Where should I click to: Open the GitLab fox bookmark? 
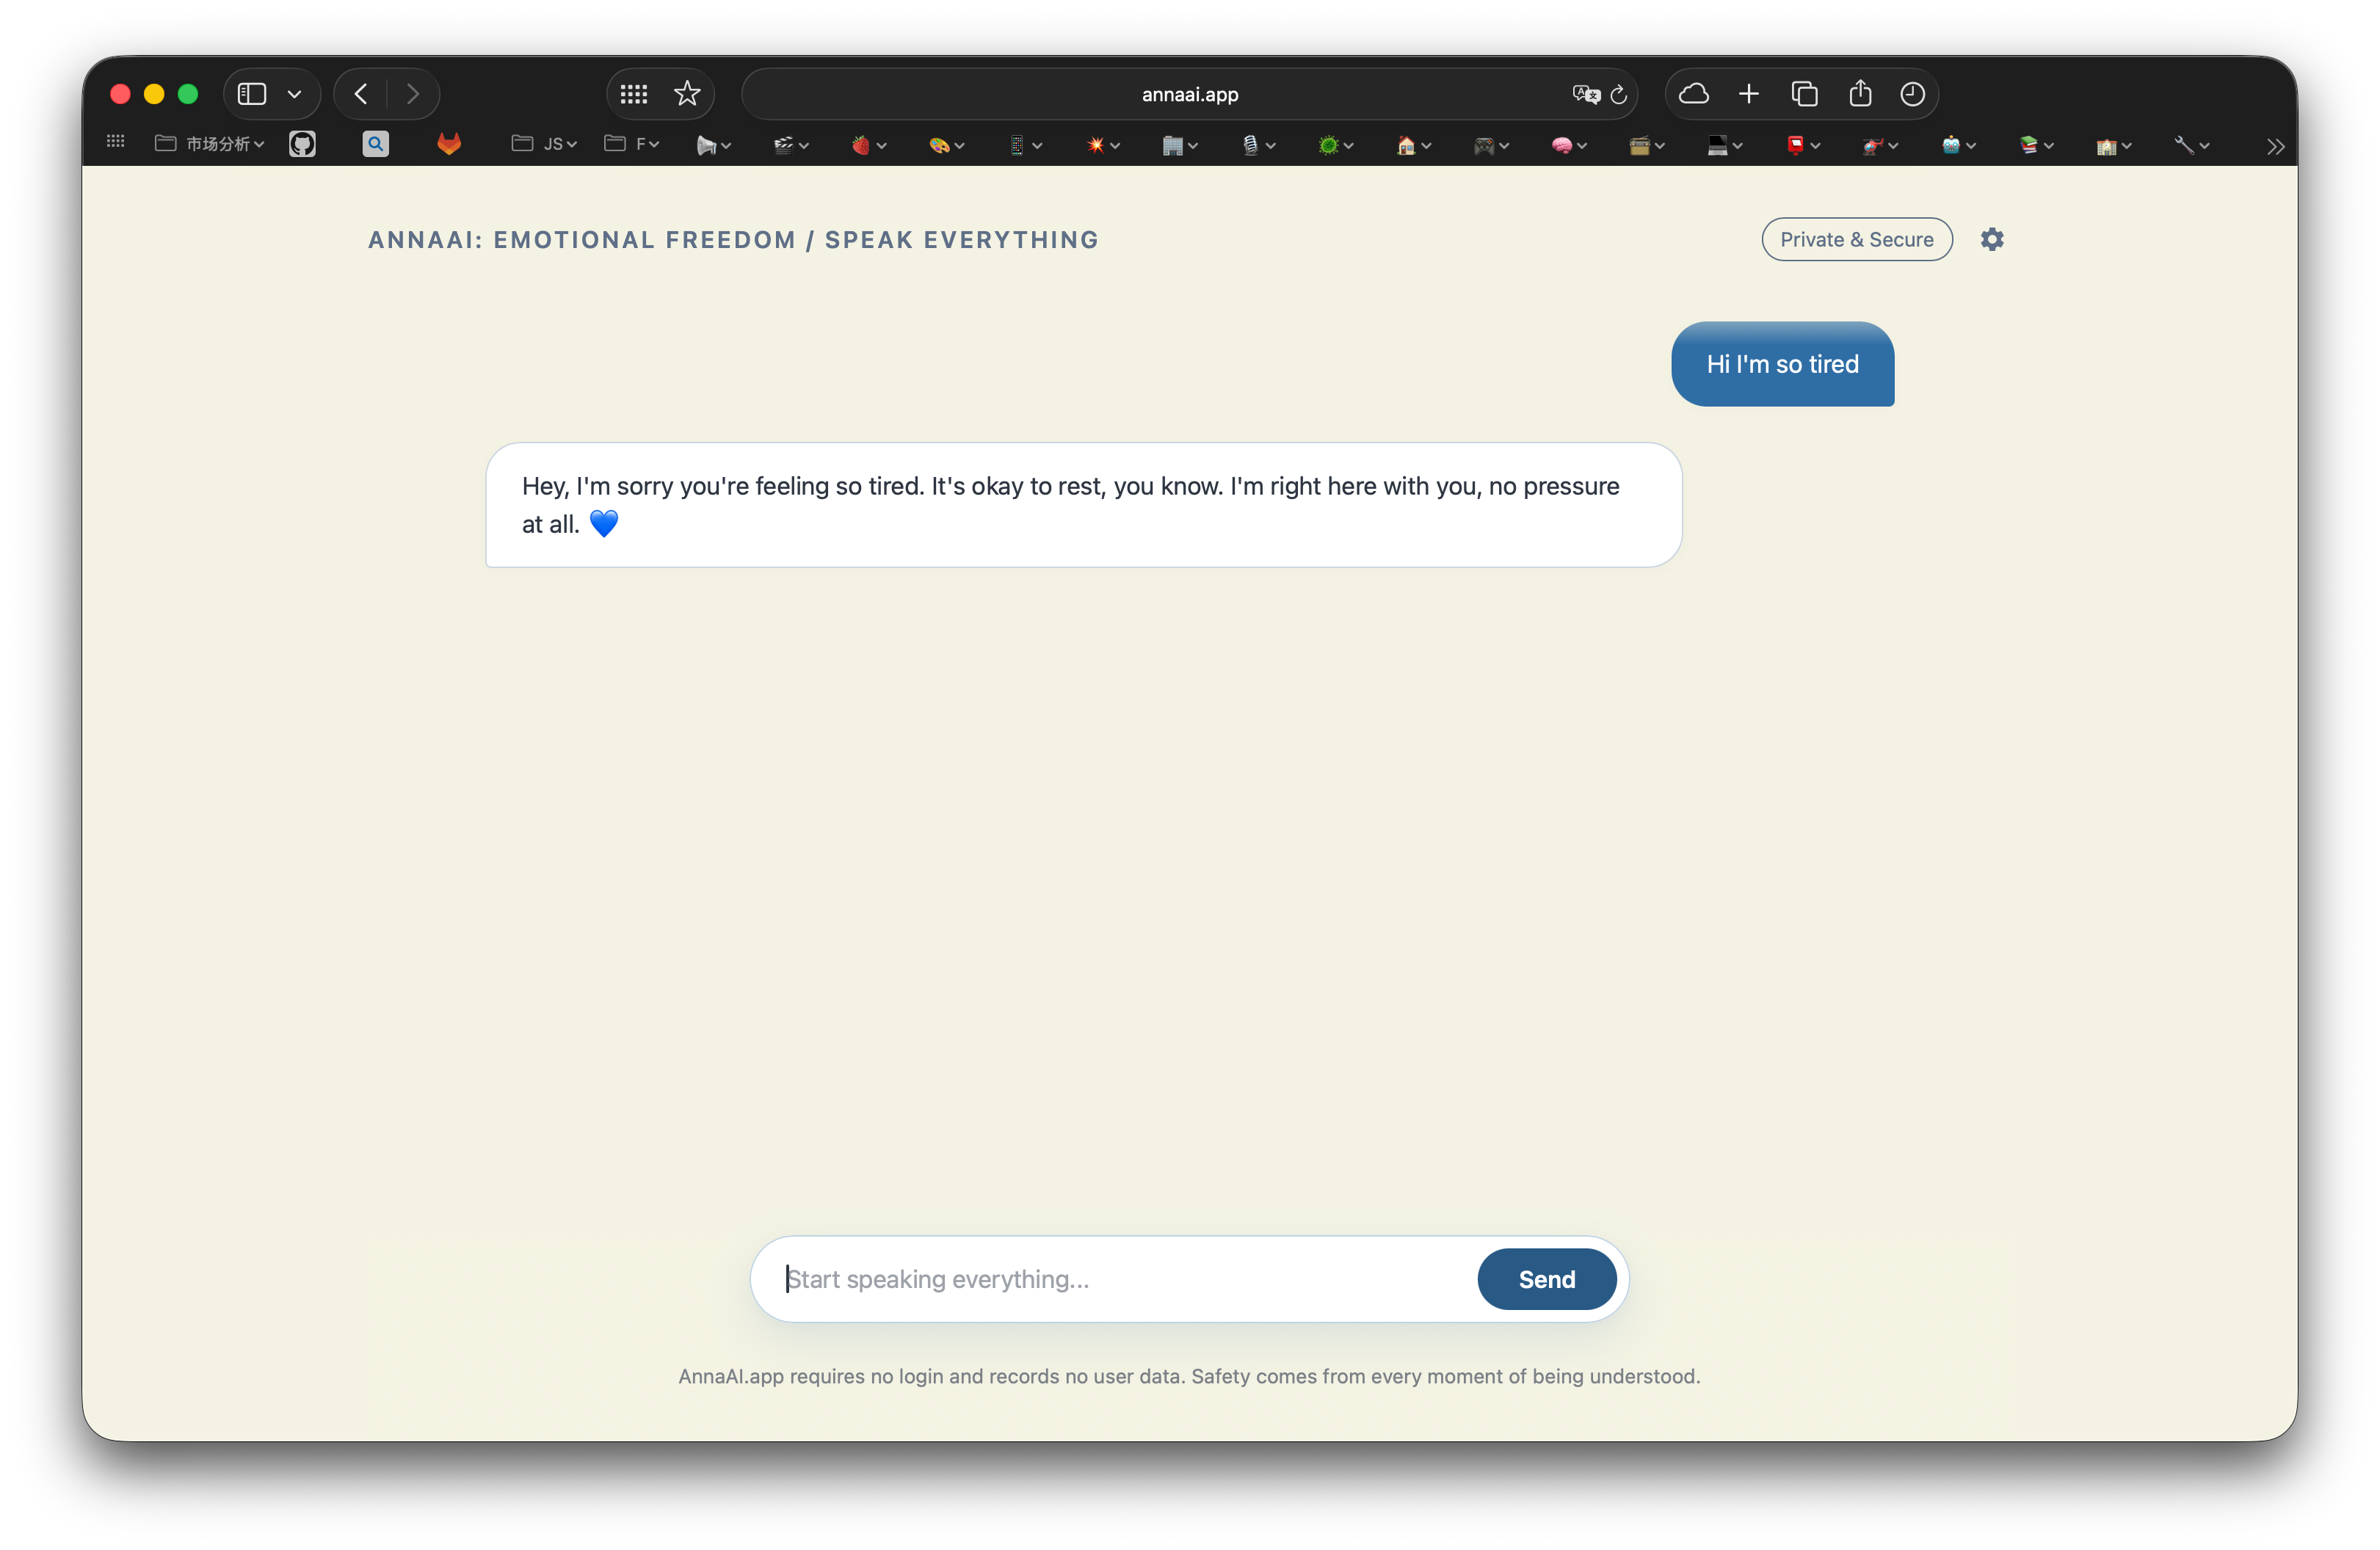[x=449, y=144]
